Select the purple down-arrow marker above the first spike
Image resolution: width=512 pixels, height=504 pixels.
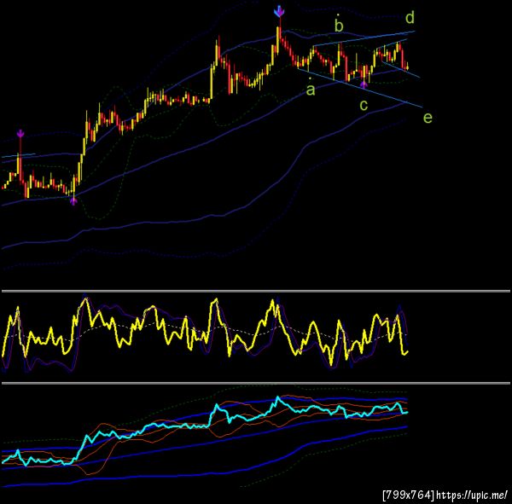pos(20,134)
